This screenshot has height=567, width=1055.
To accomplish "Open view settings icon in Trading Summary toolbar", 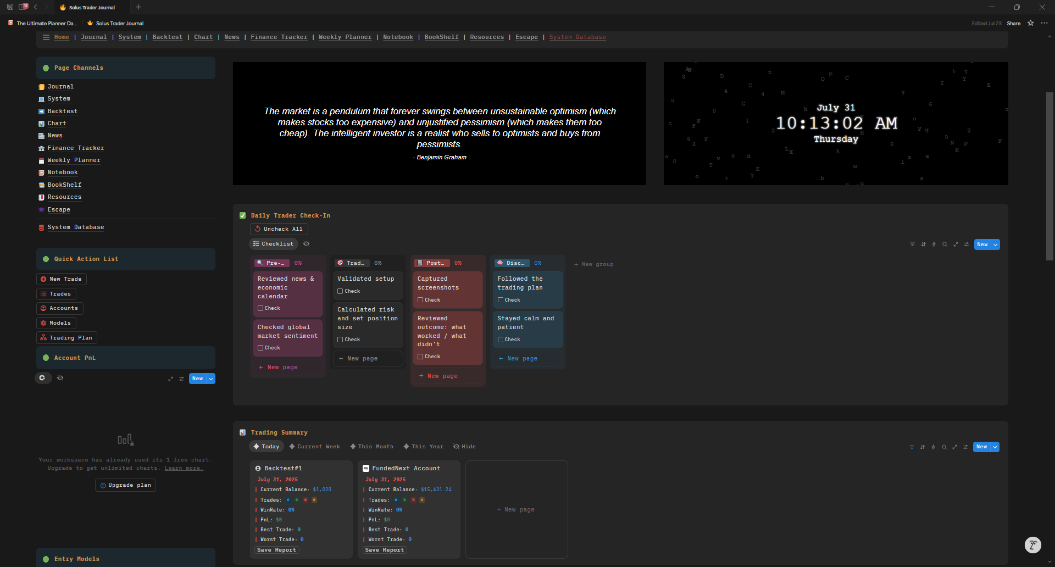I will (965, 447).
